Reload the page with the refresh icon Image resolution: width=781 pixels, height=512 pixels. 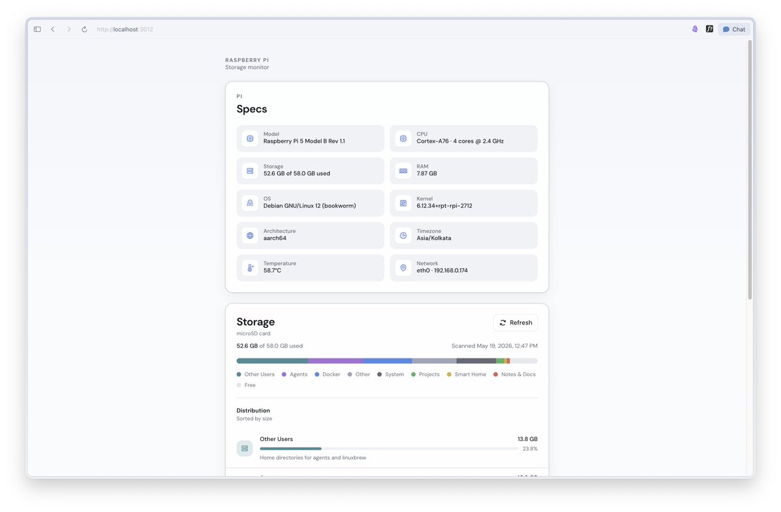pyautogui.click(x=85, y=29)
